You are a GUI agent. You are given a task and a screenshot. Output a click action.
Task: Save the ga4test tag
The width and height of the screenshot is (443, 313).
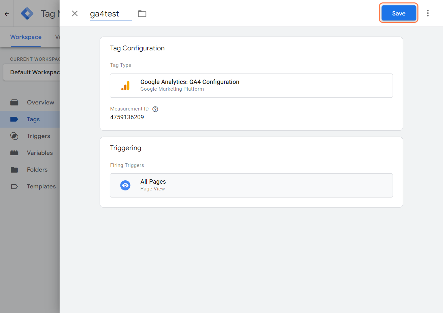[399, 13]
